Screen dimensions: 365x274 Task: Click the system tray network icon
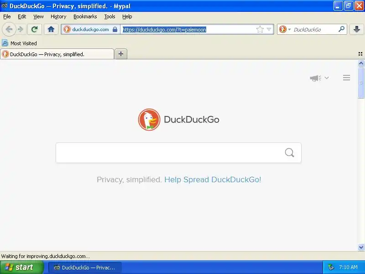331,267
